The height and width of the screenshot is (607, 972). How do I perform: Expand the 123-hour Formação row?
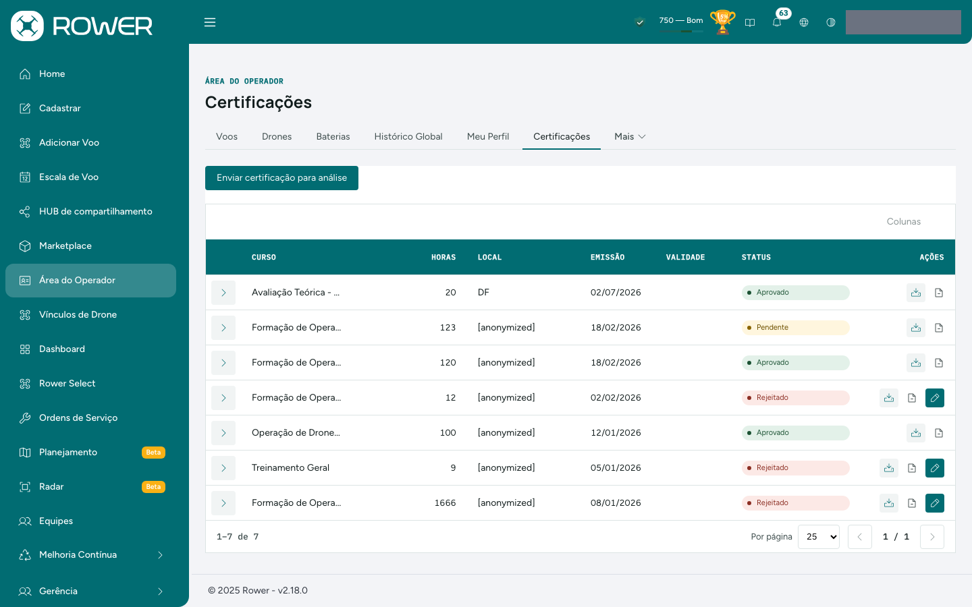[x=223, y=328]
